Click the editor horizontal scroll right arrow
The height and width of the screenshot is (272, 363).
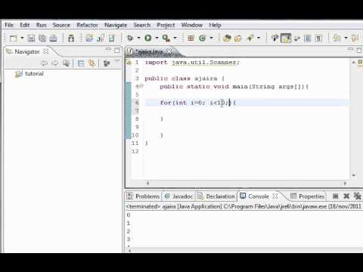click(345, 184)
